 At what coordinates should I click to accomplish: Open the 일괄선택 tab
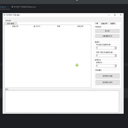tap(104, 24)
